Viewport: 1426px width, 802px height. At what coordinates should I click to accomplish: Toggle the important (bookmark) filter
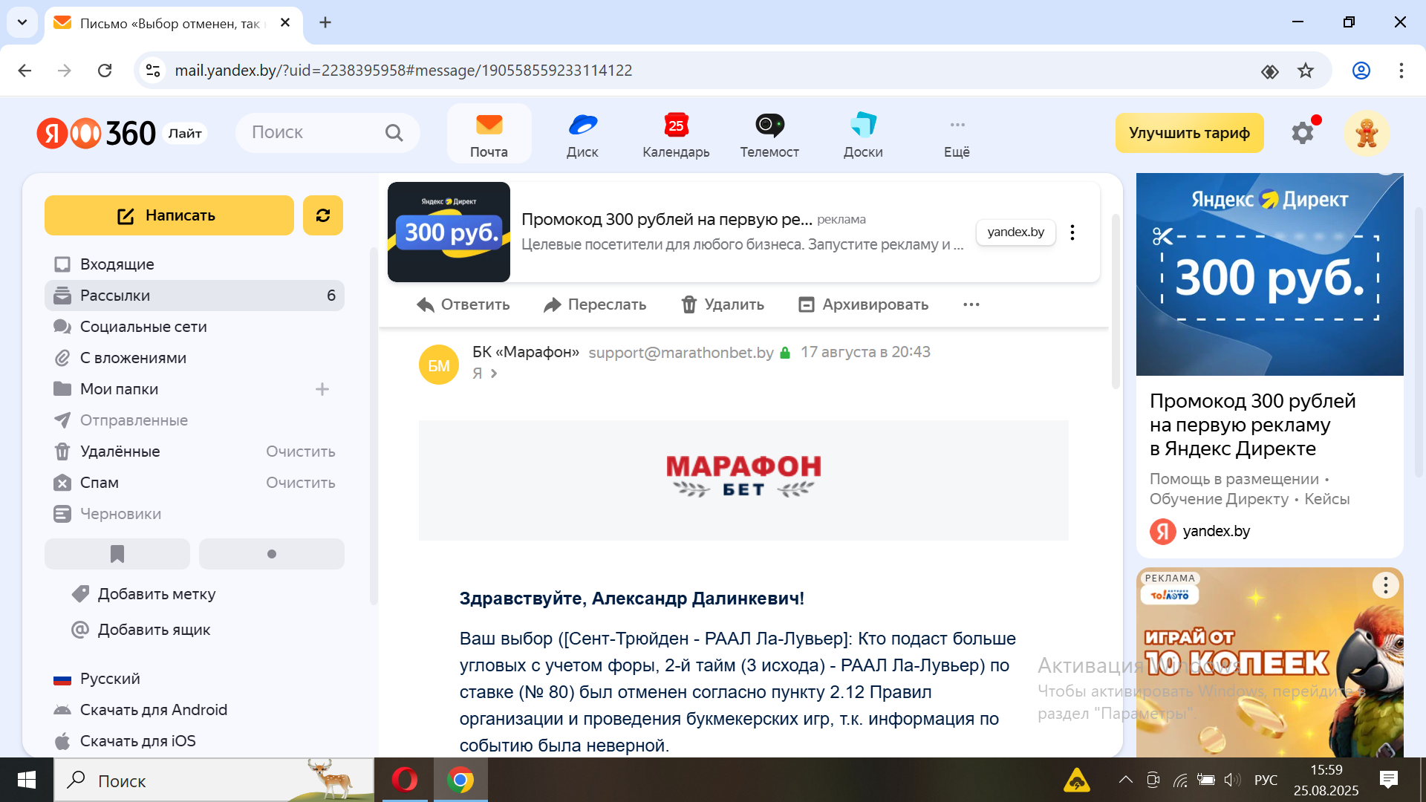[117, 554]
